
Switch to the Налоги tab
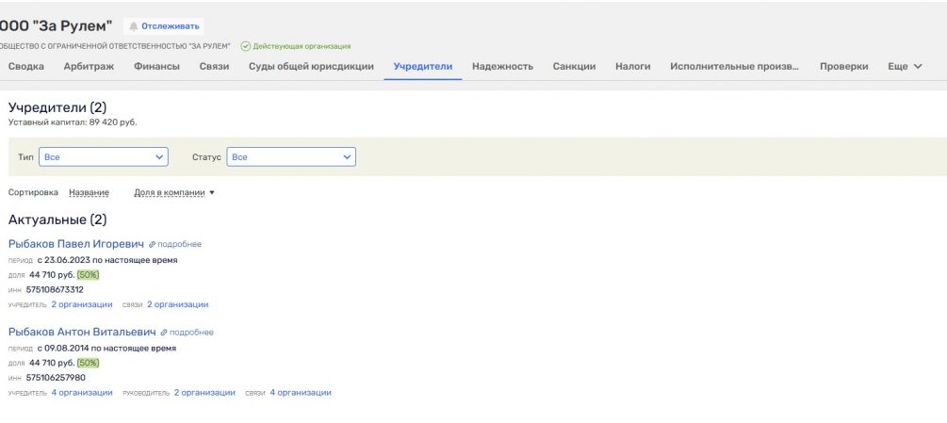click(632, 67)
